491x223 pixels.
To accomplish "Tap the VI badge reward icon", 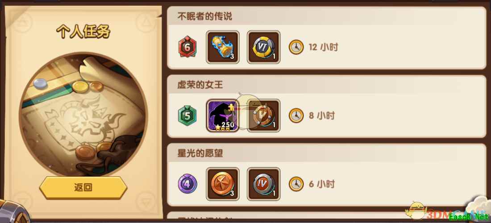I will [x=264, y=47].
